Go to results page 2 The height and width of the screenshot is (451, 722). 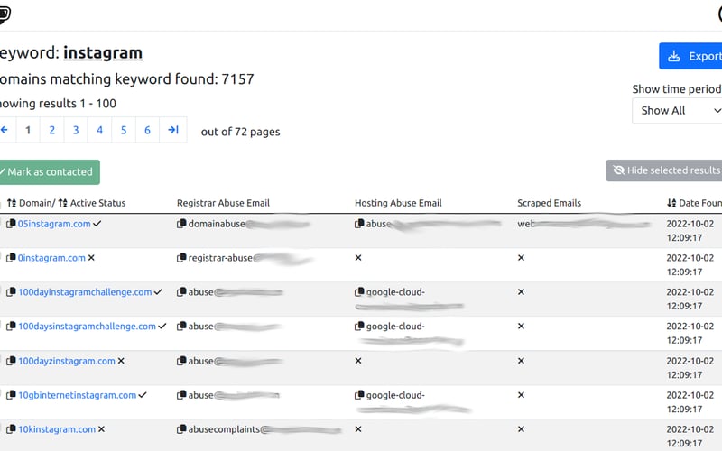pyautogui.click(x=52, y=130)
